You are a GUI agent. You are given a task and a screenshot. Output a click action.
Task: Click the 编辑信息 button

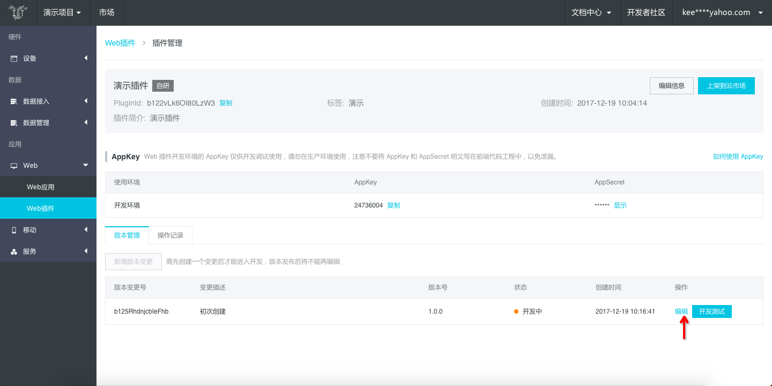[672, 86]
